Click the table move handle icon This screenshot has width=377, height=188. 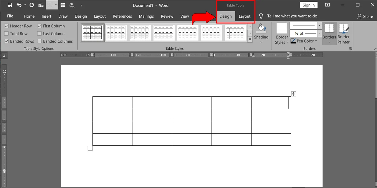click(x=293, y=94)
